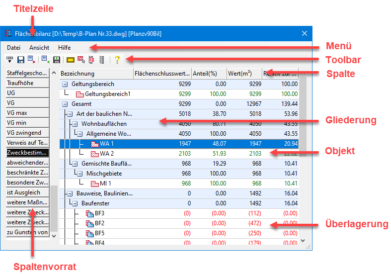Click the table's vertical scrollbar down arrow
This screenshot has height=274, width=391.
tap(303, 241)
